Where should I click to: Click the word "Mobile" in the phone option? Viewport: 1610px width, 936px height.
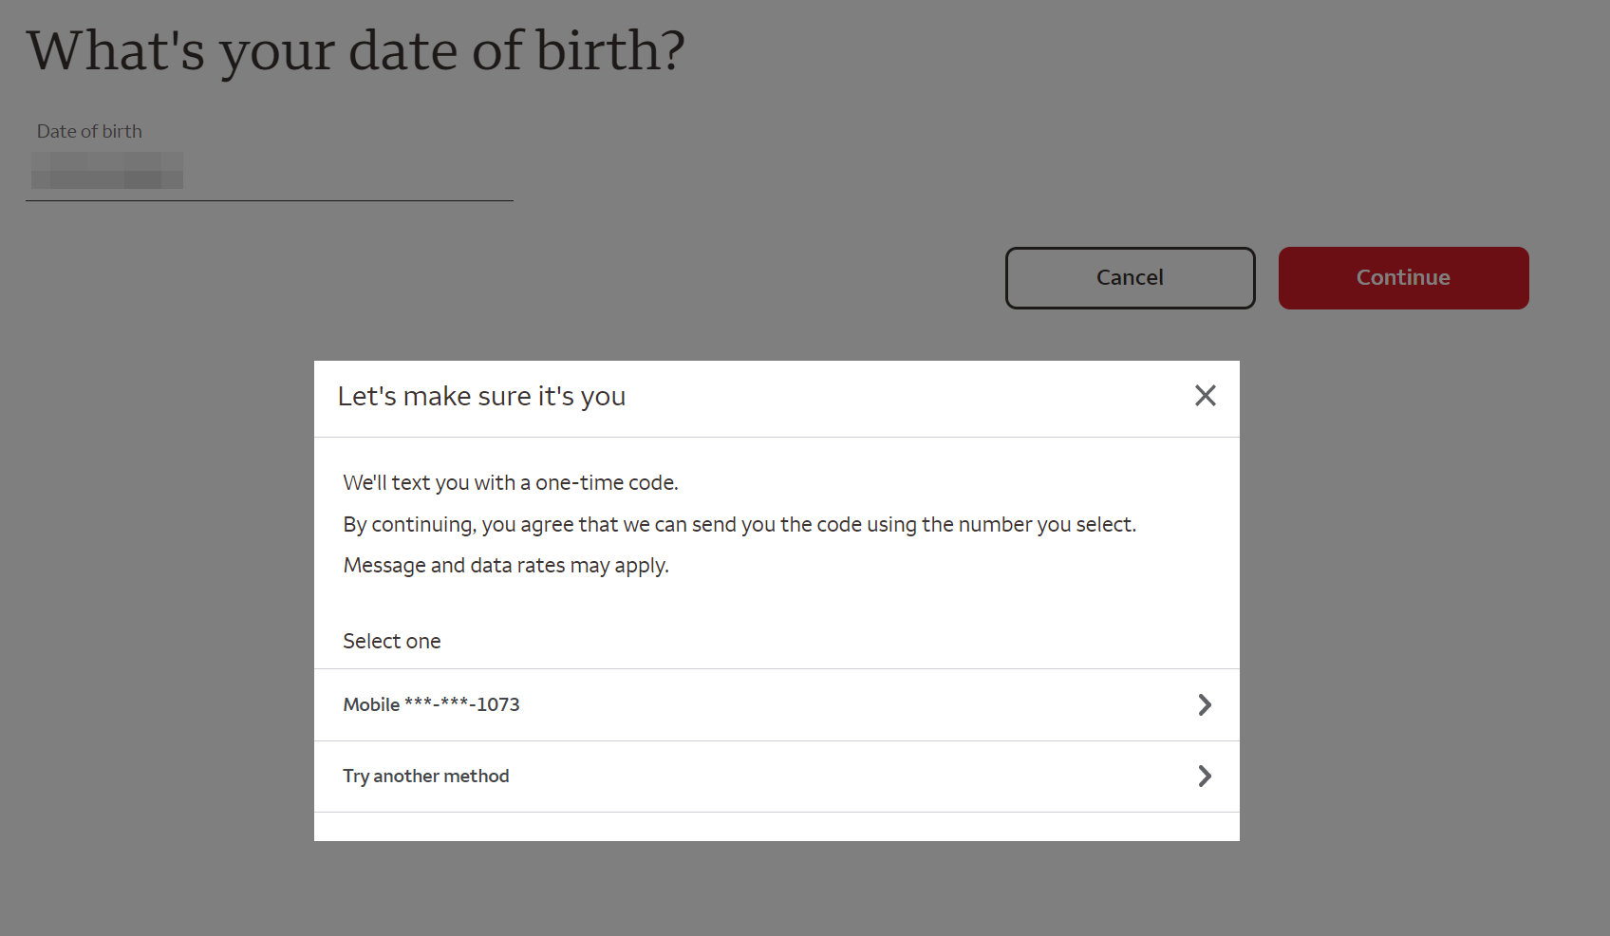pos(371,704)
